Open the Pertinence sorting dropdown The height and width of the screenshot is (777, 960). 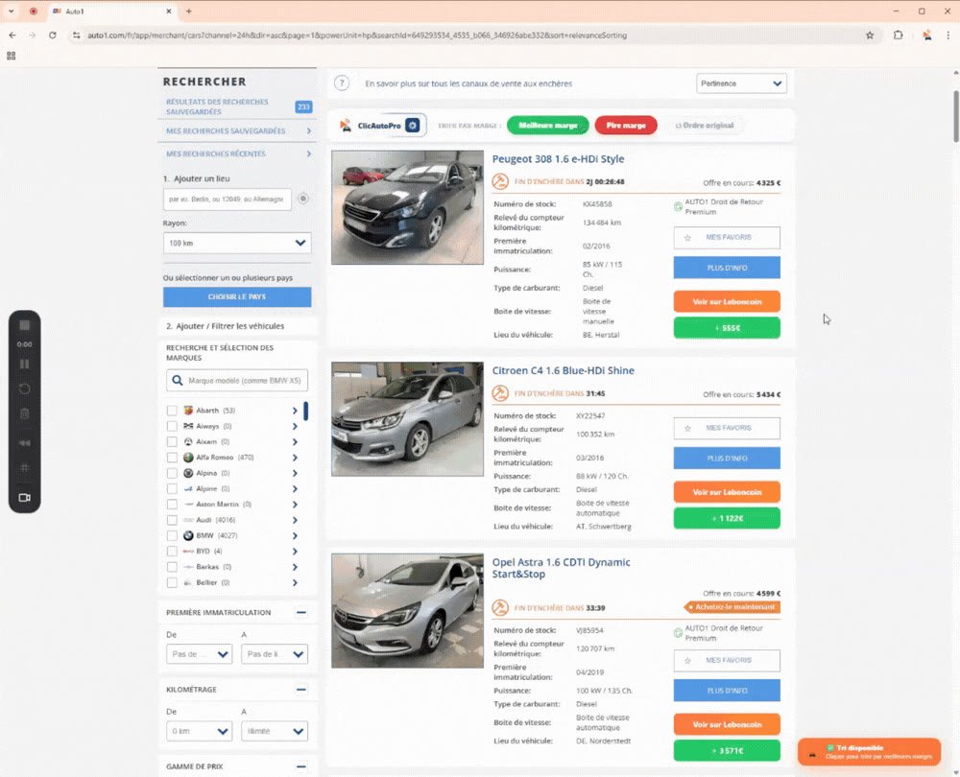point(741,83)
